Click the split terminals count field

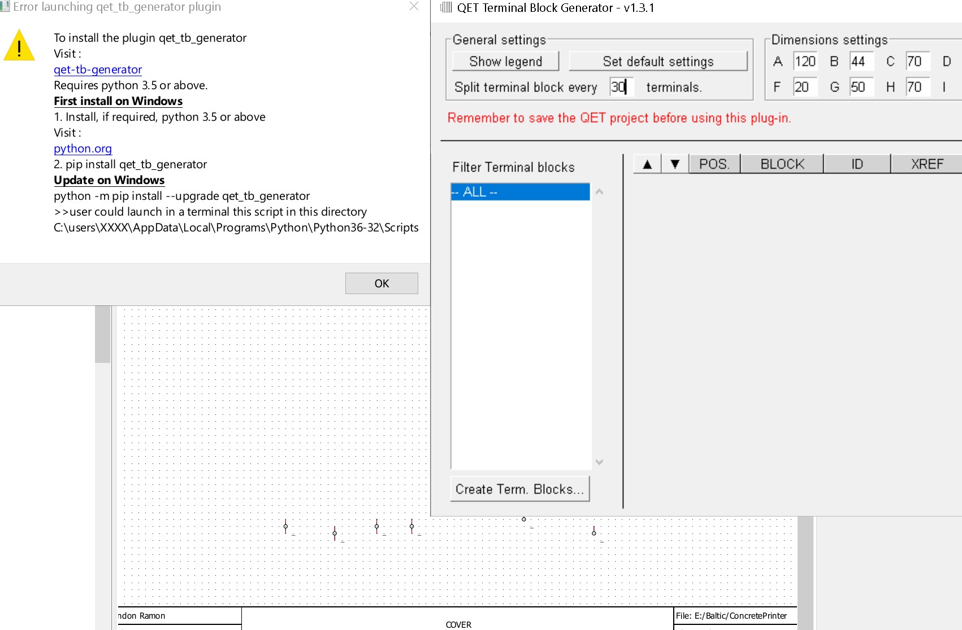[x=621, y=87]
